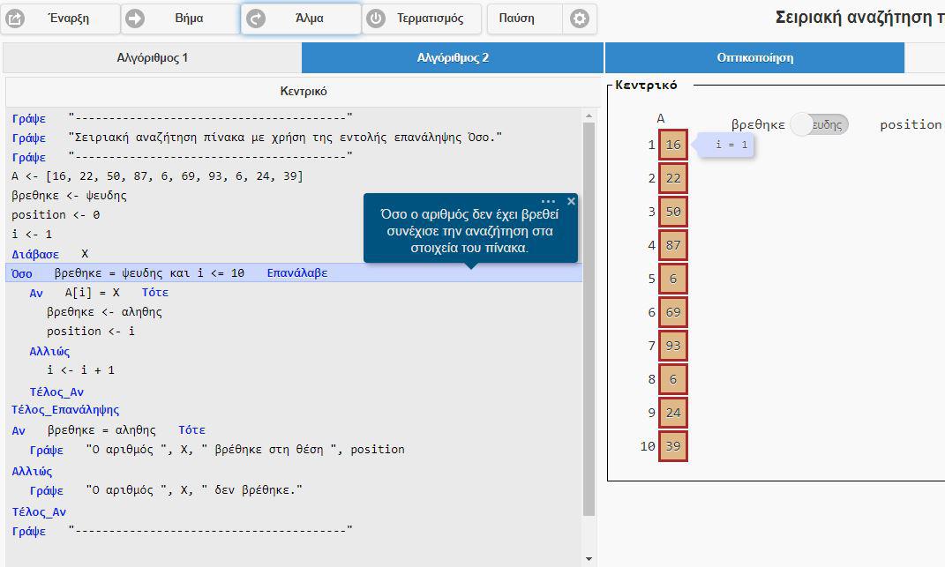Select array cell 6 at index 5
The image size is (945, 567).
point(673,279)
